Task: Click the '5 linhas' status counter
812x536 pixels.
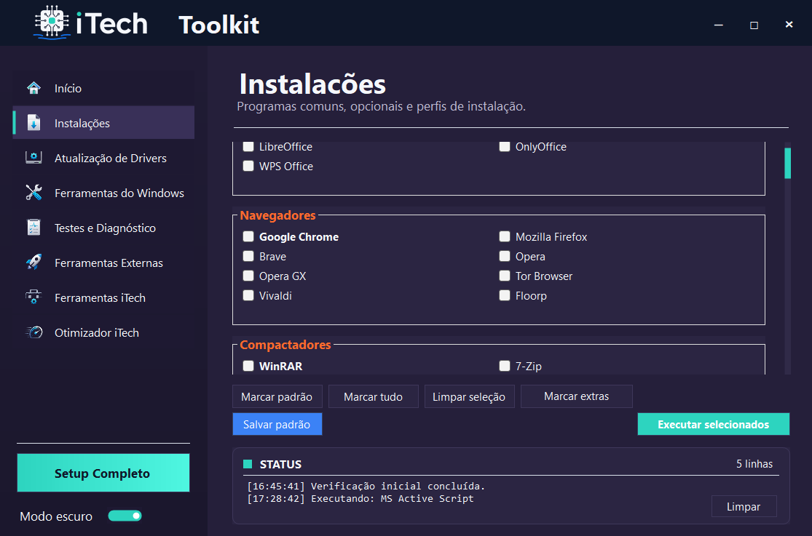Action: point(754,463)
